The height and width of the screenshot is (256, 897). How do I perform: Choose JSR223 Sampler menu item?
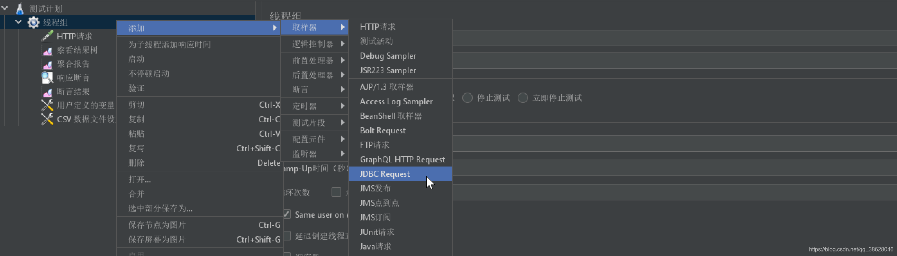(x=400, y=70)
